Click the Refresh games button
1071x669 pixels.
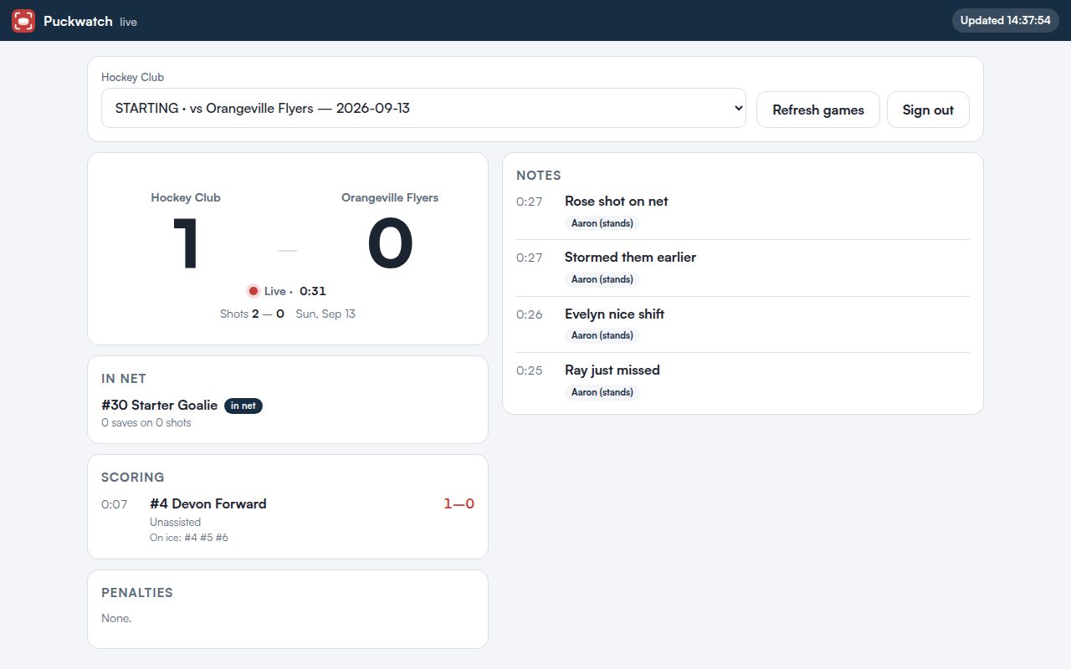(x=818, y=110)
